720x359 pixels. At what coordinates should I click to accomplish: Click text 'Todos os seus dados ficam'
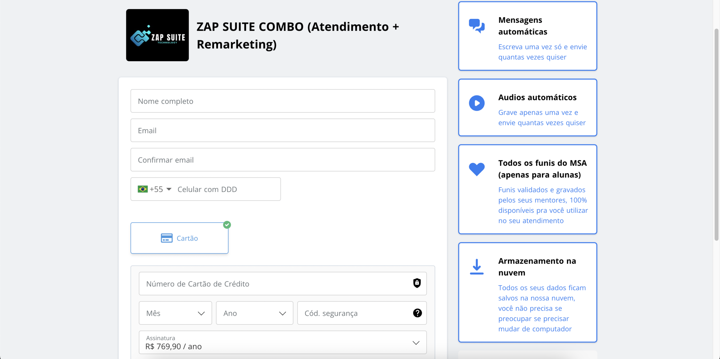[x=542, y=288]
